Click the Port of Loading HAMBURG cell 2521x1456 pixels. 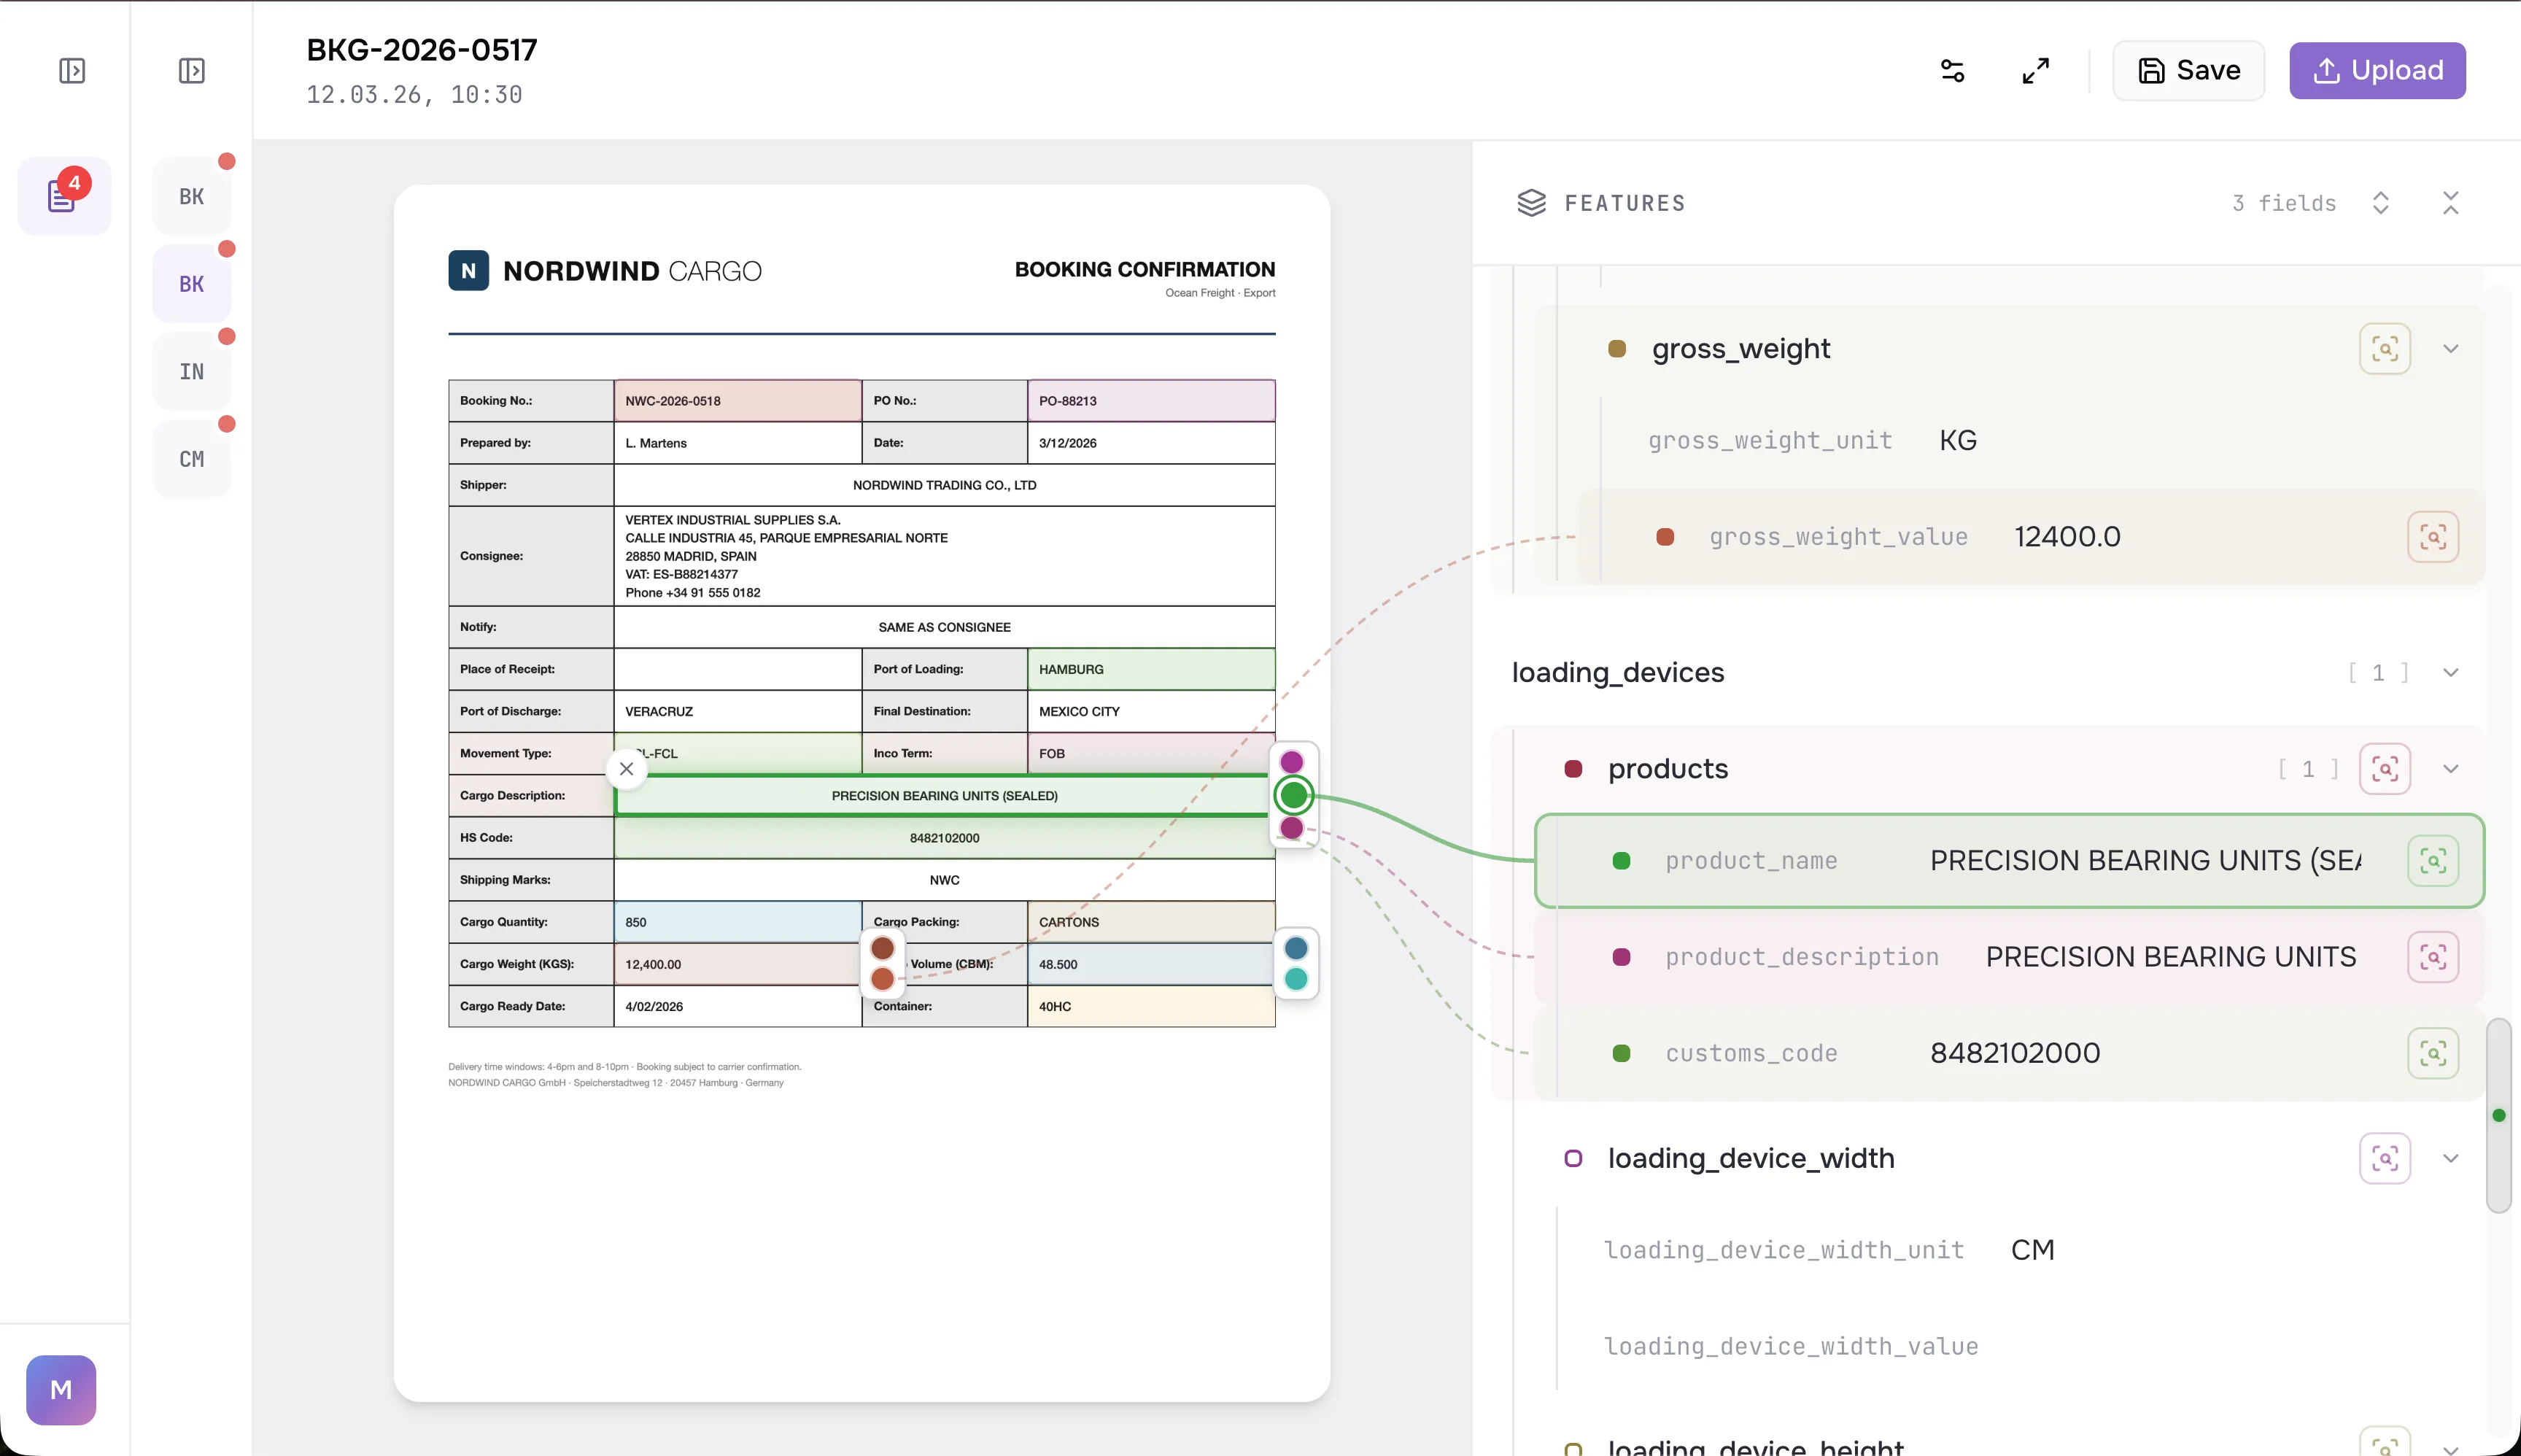pos(1151,669)
